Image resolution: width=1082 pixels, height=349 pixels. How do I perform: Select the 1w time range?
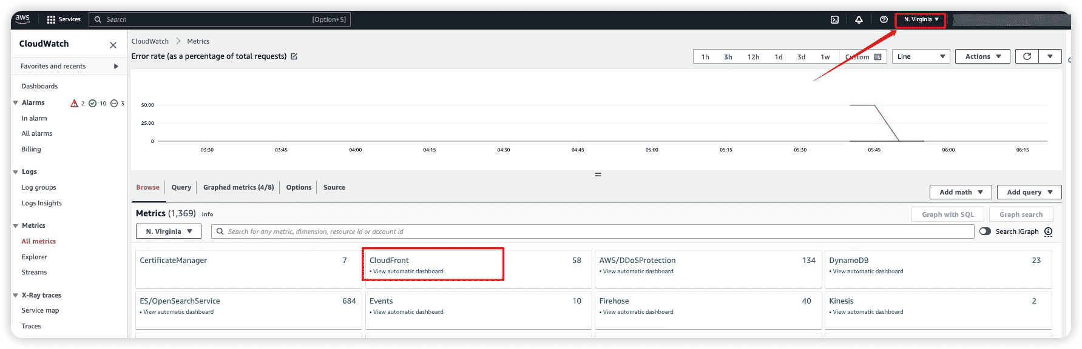825,57
